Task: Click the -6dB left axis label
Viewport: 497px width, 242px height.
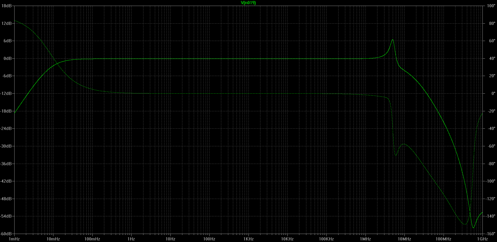Action: 7,76
